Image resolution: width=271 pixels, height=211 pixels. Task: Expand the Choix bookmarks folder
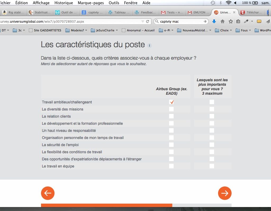click(223, 30)
